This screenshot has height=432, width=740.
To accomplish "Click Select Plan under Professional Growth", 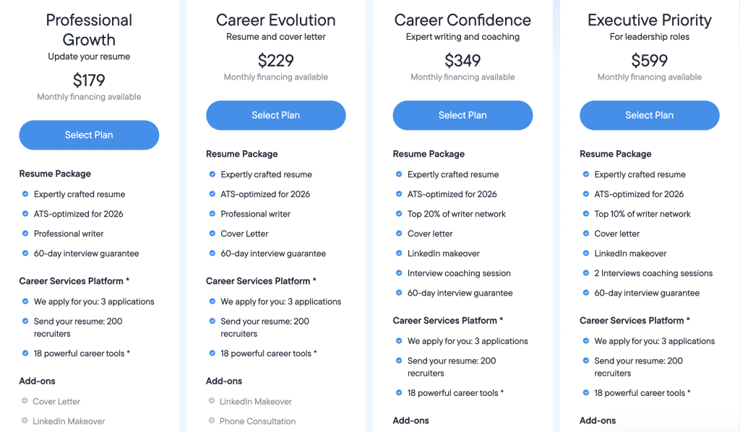I will 88,135.
